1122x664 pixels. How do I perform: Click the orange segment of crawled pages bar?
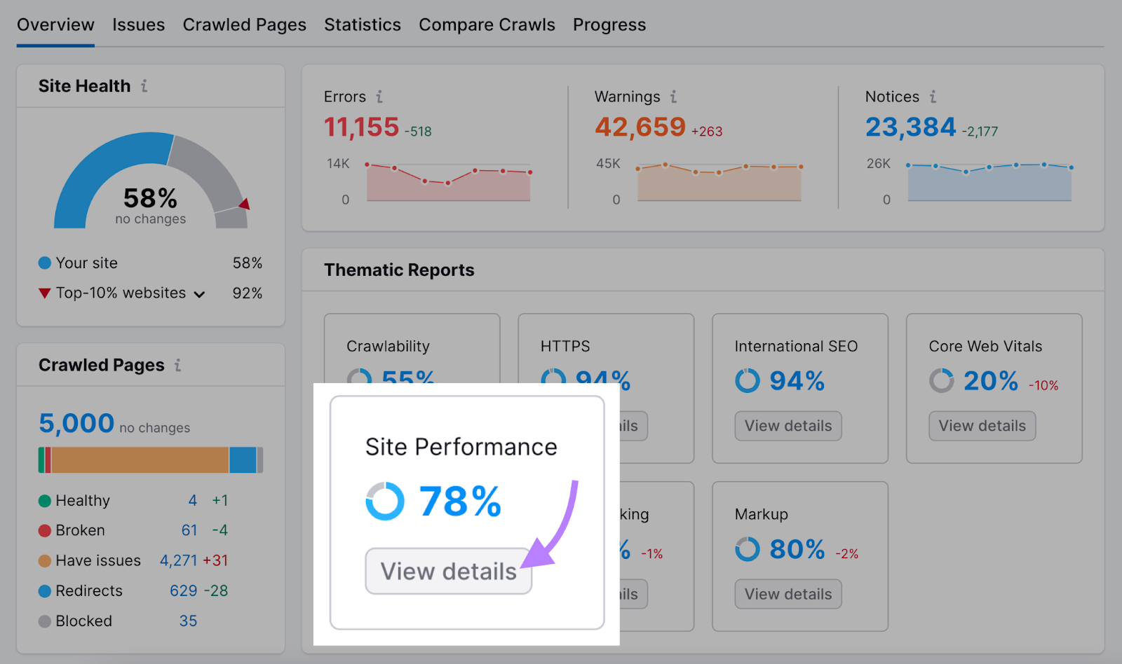(140, 460)
